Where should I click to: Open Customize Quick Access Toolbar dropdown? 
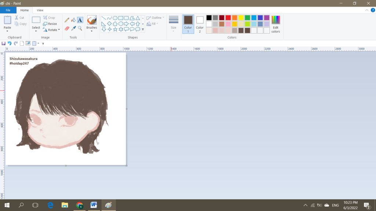(43, 44)
